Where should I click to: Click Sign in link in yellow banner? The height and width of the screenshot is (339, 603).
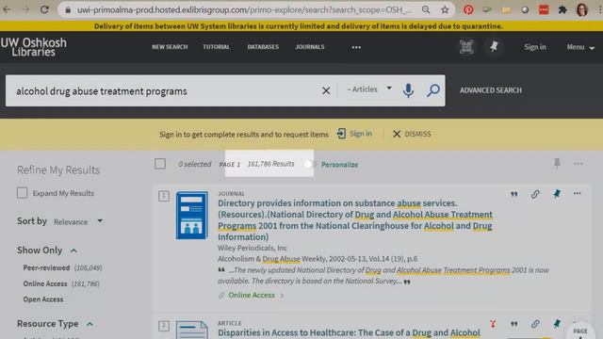pyautogui.click(x=354, y=134)
